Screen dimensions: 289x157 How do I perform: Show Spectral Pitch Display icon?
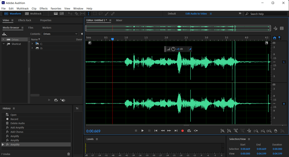[62, 14]
